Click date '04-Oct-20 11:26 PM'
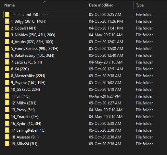Image resolution: width=167 pixels, height=155 pixels. [x=106, y=21]
